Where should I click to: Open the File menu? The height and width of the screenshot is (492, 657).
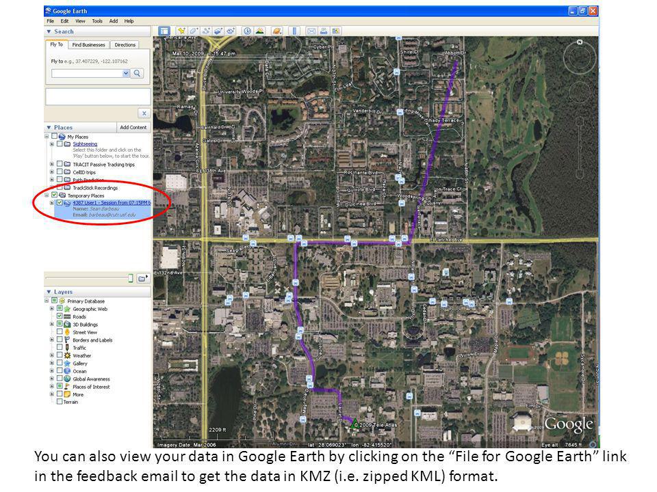point(50,21)
